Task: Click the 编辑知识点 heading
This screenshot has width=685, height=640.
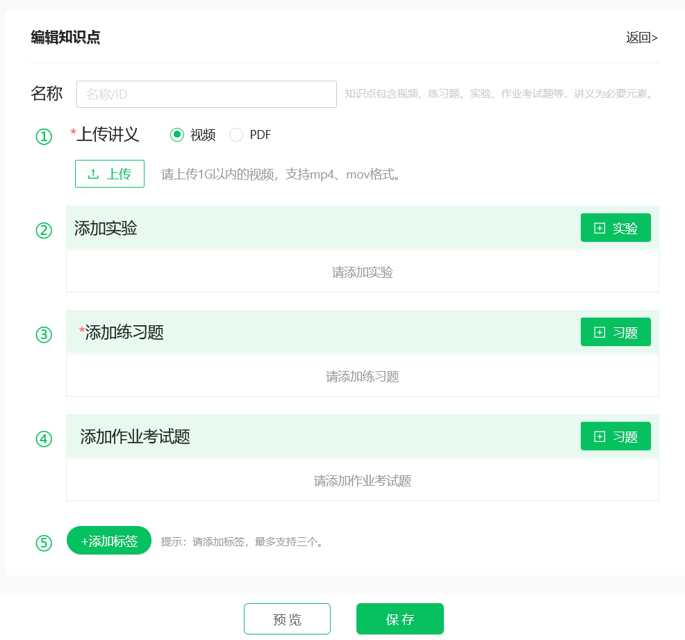Action: (x=65, y=37)
